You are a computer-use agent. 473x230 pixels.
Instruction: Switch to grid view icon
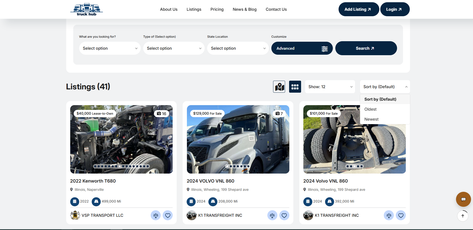pyautogui.click(x=295, y=87)
